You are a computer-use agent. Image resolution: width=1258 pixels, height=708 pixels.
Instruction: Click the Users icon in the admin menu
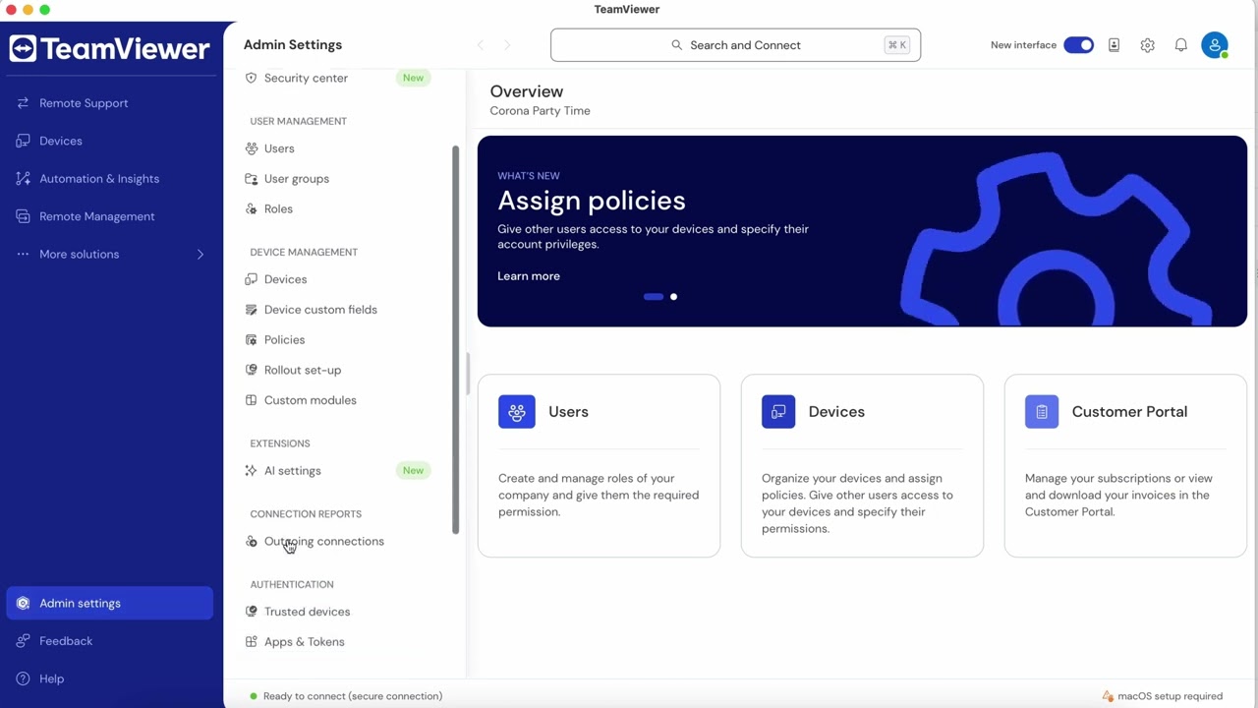point(251,148)
